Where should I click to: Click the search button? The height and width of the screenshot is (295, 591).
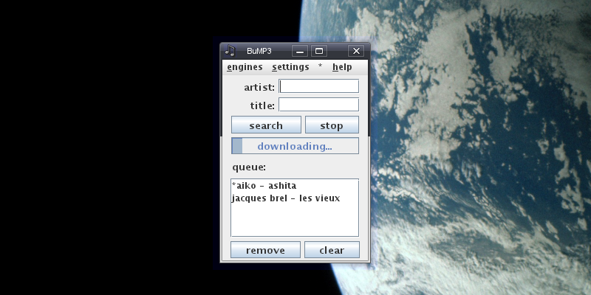(266, 125)
